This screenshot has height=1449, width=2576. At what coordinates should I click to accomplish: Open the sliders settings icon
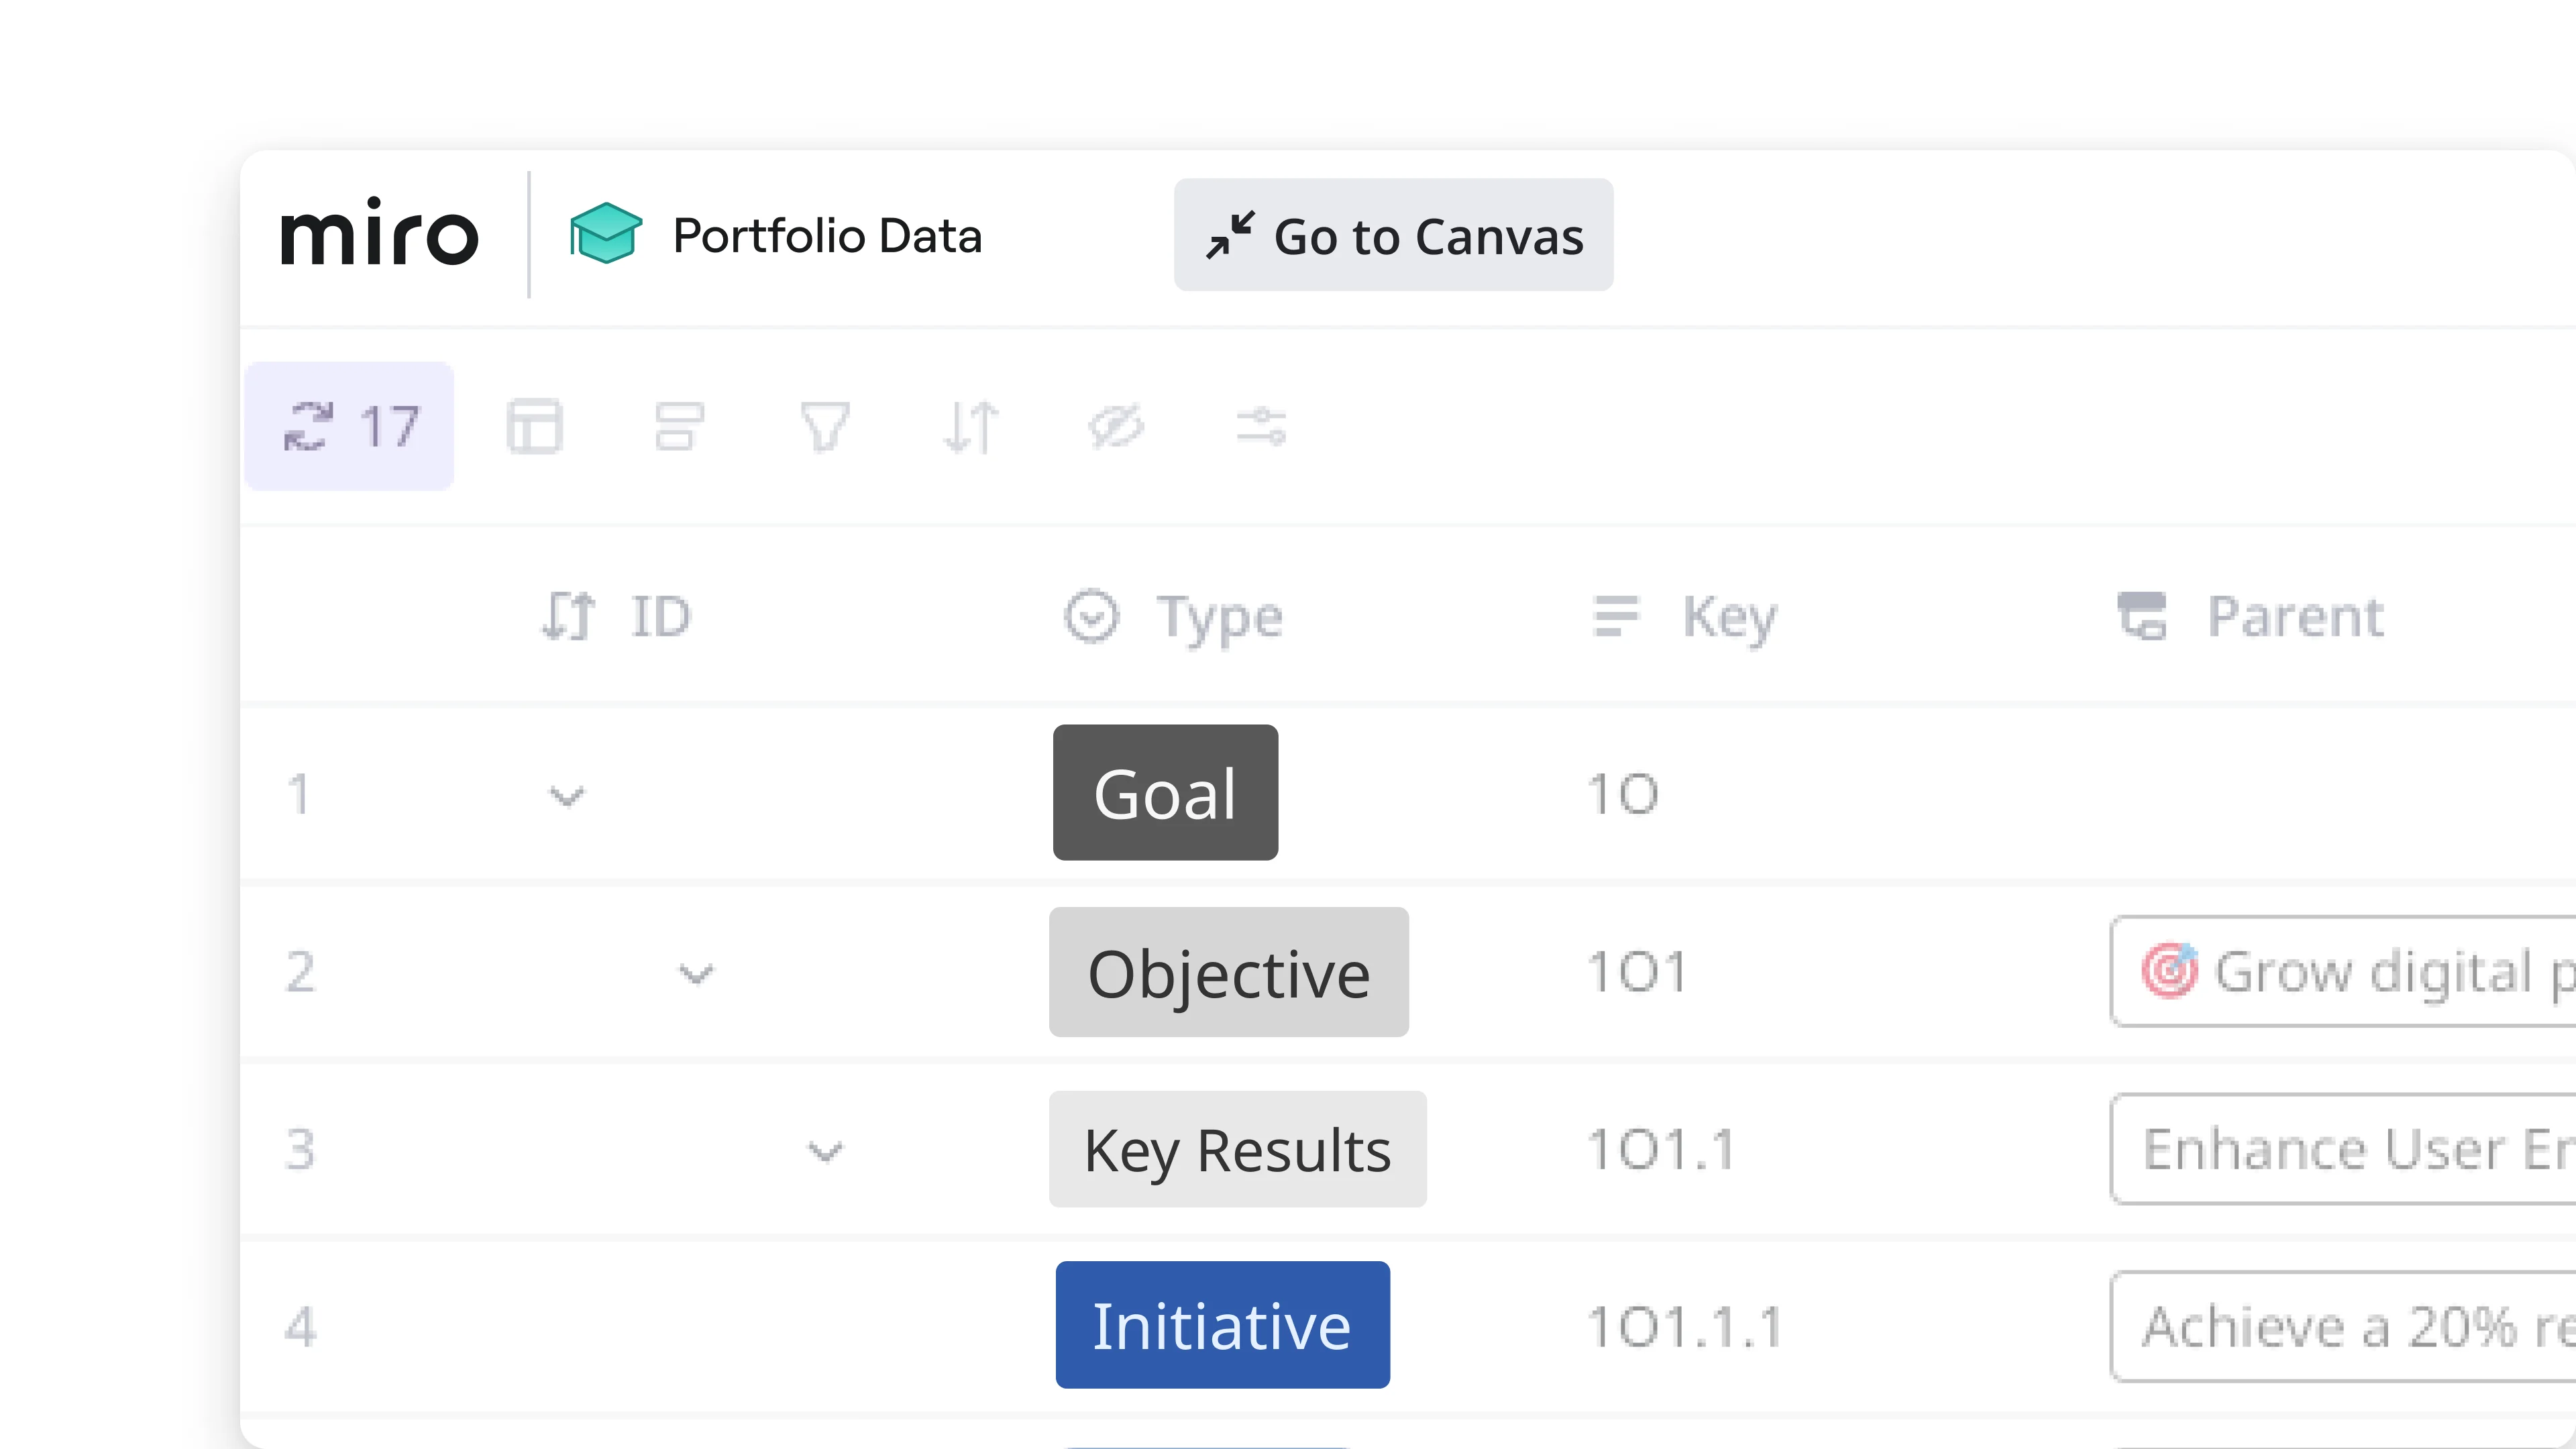(x=1261, y=427)
